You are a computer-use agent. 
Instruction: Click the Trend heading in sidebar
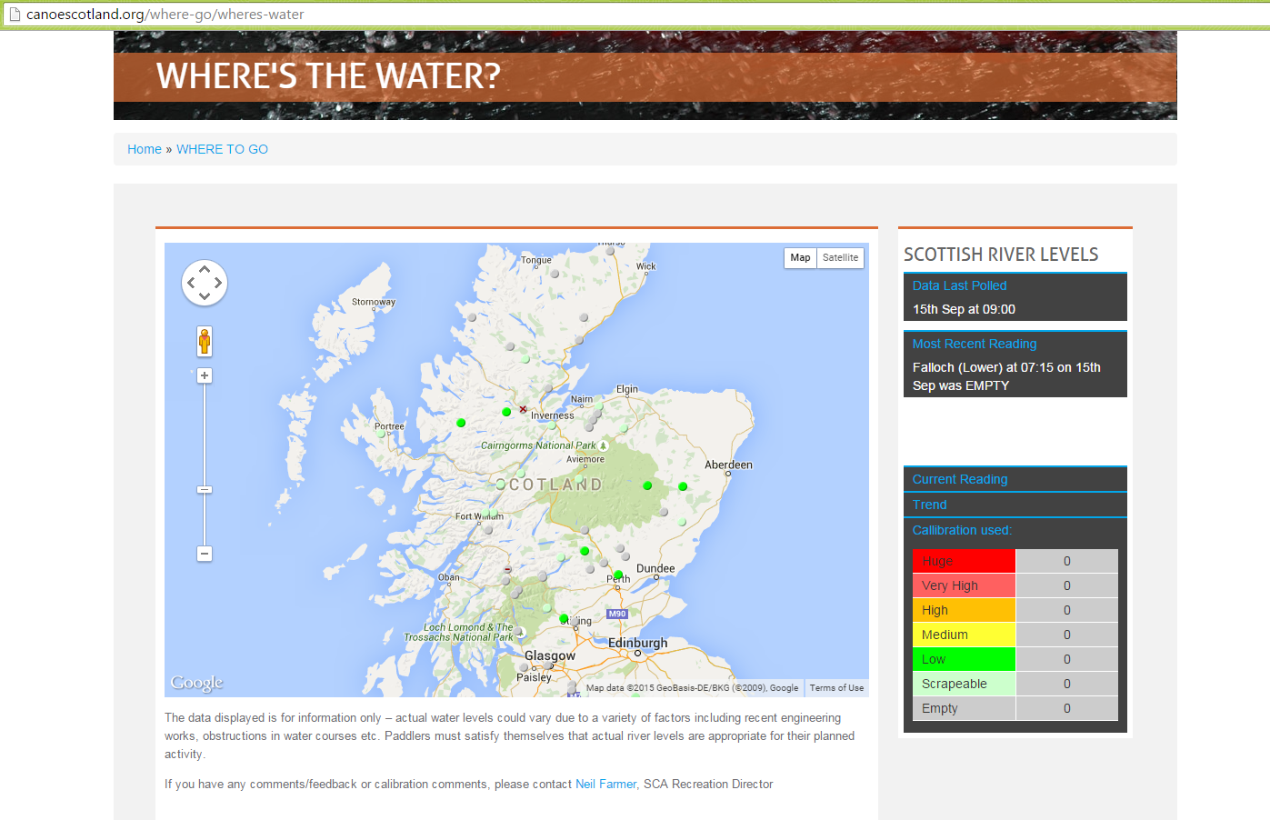tap(929, 505)
